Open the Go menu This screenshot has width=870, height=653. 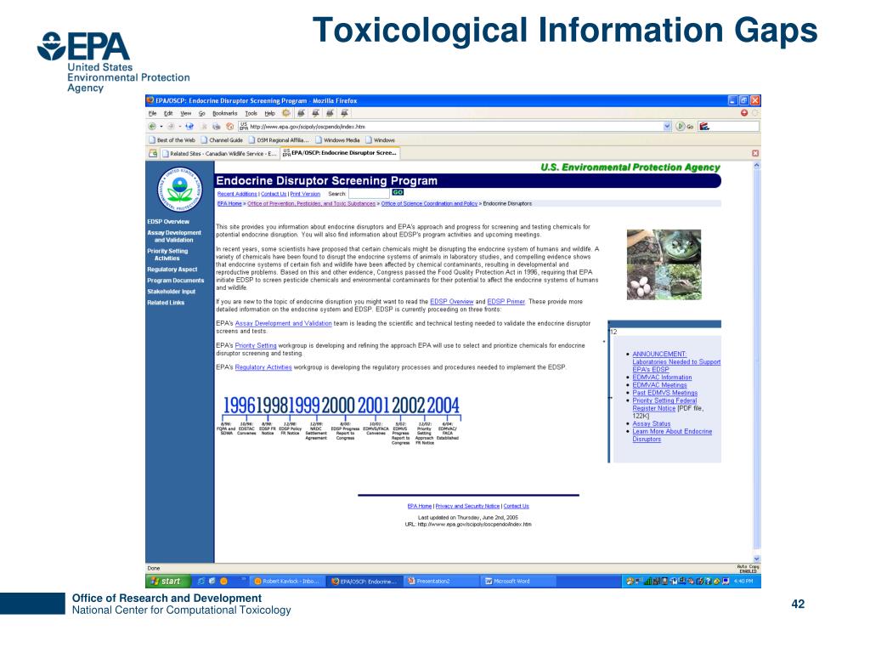click(x=202, y=113)
